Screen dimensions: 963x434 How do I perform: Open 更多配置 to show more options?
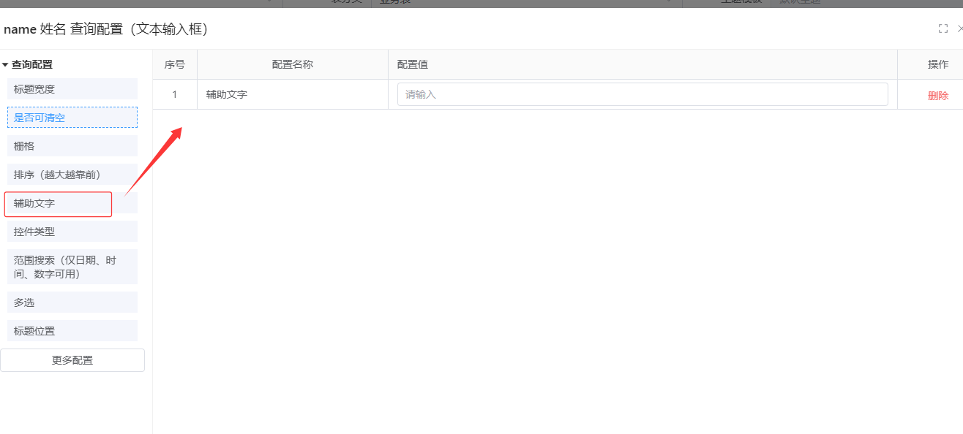72,360
